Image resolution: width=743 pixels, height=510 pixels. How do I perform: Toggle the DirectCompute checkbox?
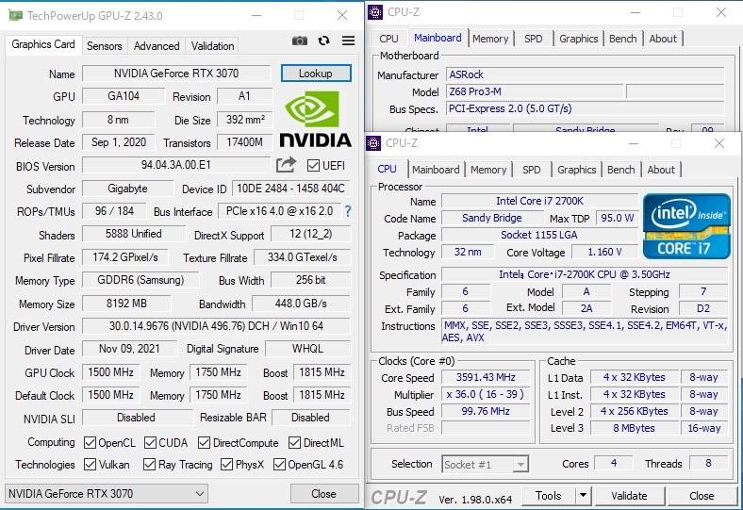click(x=205, y=443)
